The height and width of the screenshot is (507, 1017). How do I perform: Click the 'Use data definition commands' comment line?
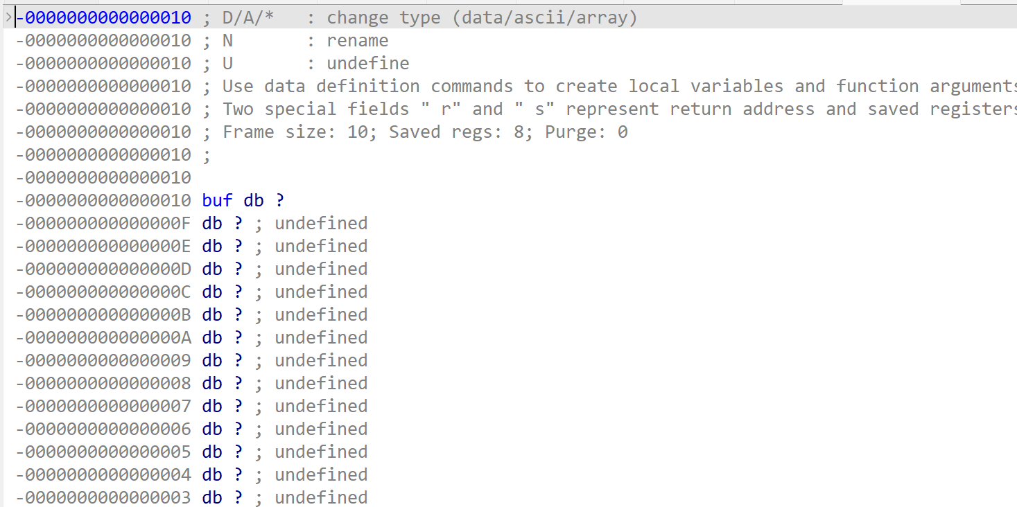516,86
